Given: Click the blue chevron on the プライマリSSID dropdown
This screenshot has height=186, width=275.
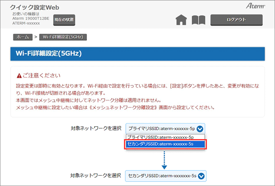Looking at the screenshot, I should click(200, 128).
